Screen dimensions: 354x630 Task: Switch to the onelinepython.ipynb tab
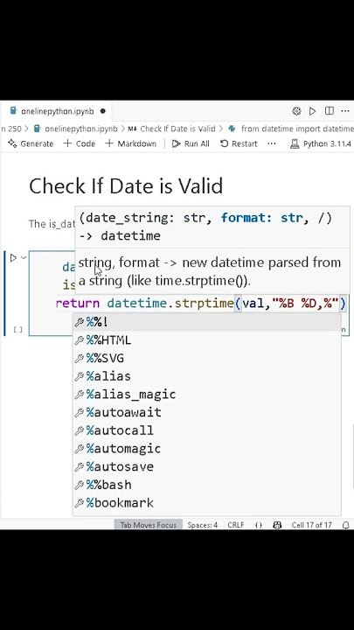57,111
